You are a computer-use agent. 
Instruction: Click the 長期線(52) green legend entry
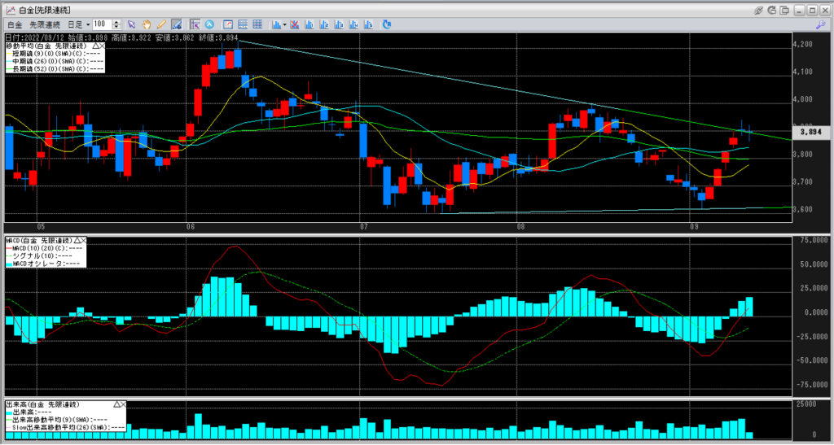(x=55, y=69)
